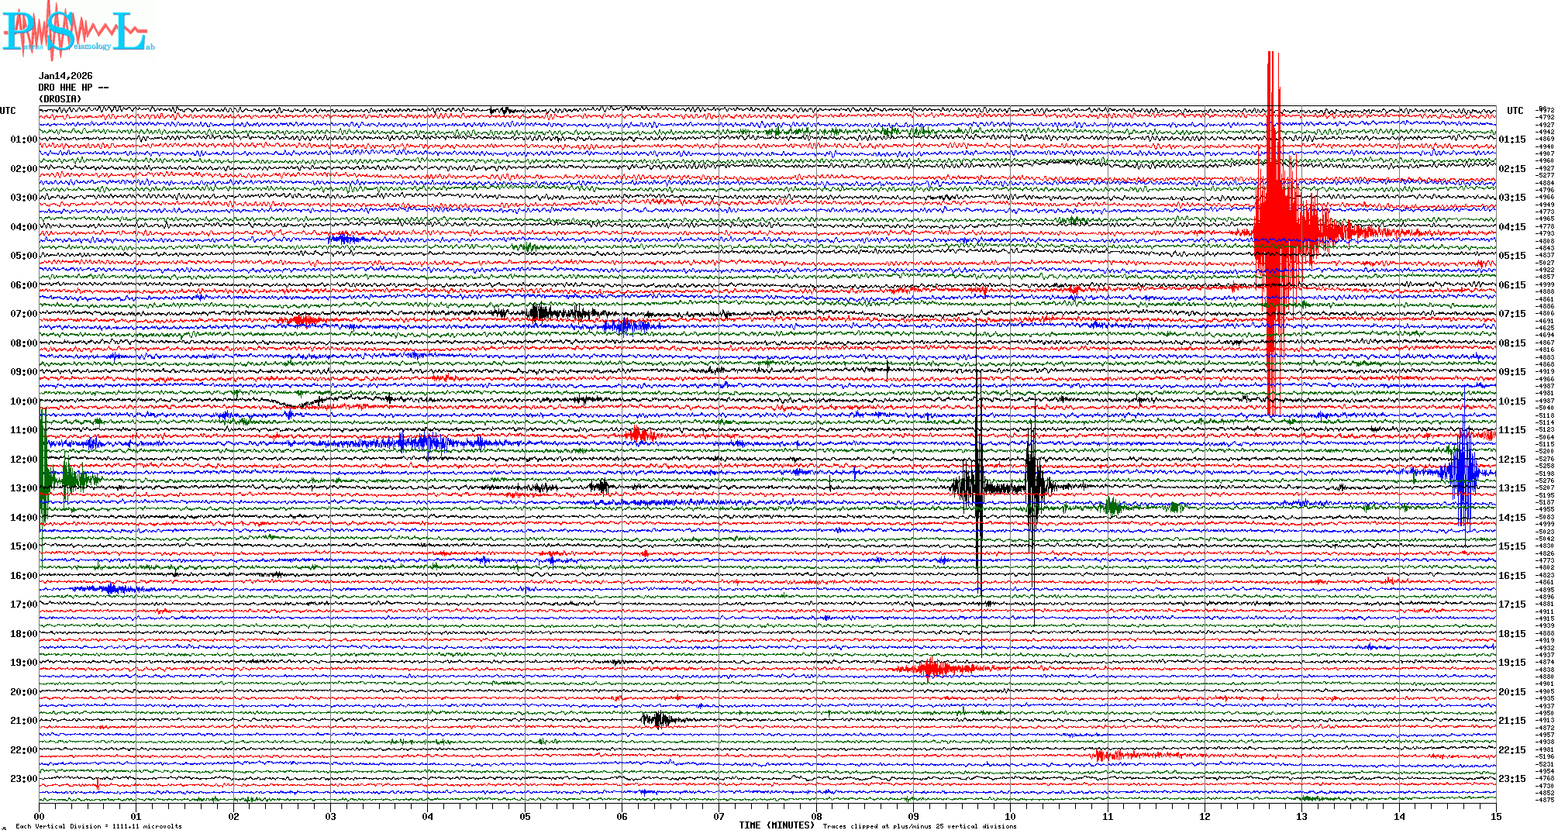Click minute tick 15 on bottom axis
Screen dimensions: 1558x837
[x=1495, y=816]
